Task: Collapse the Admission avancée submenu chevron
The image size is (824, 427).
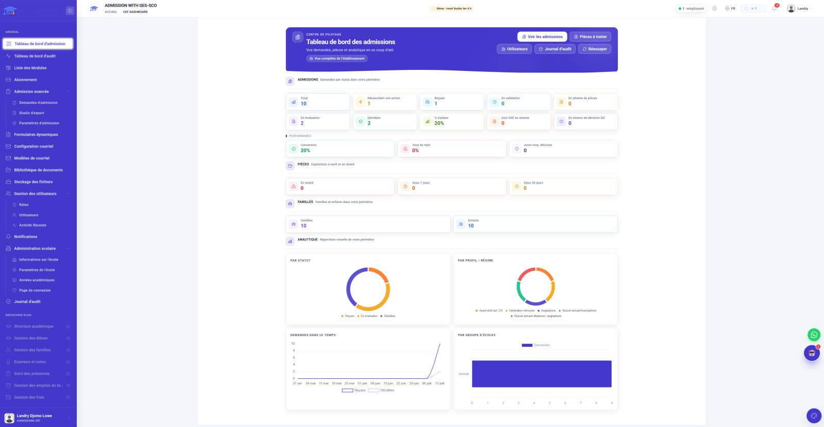Action: tap(67, 91)
